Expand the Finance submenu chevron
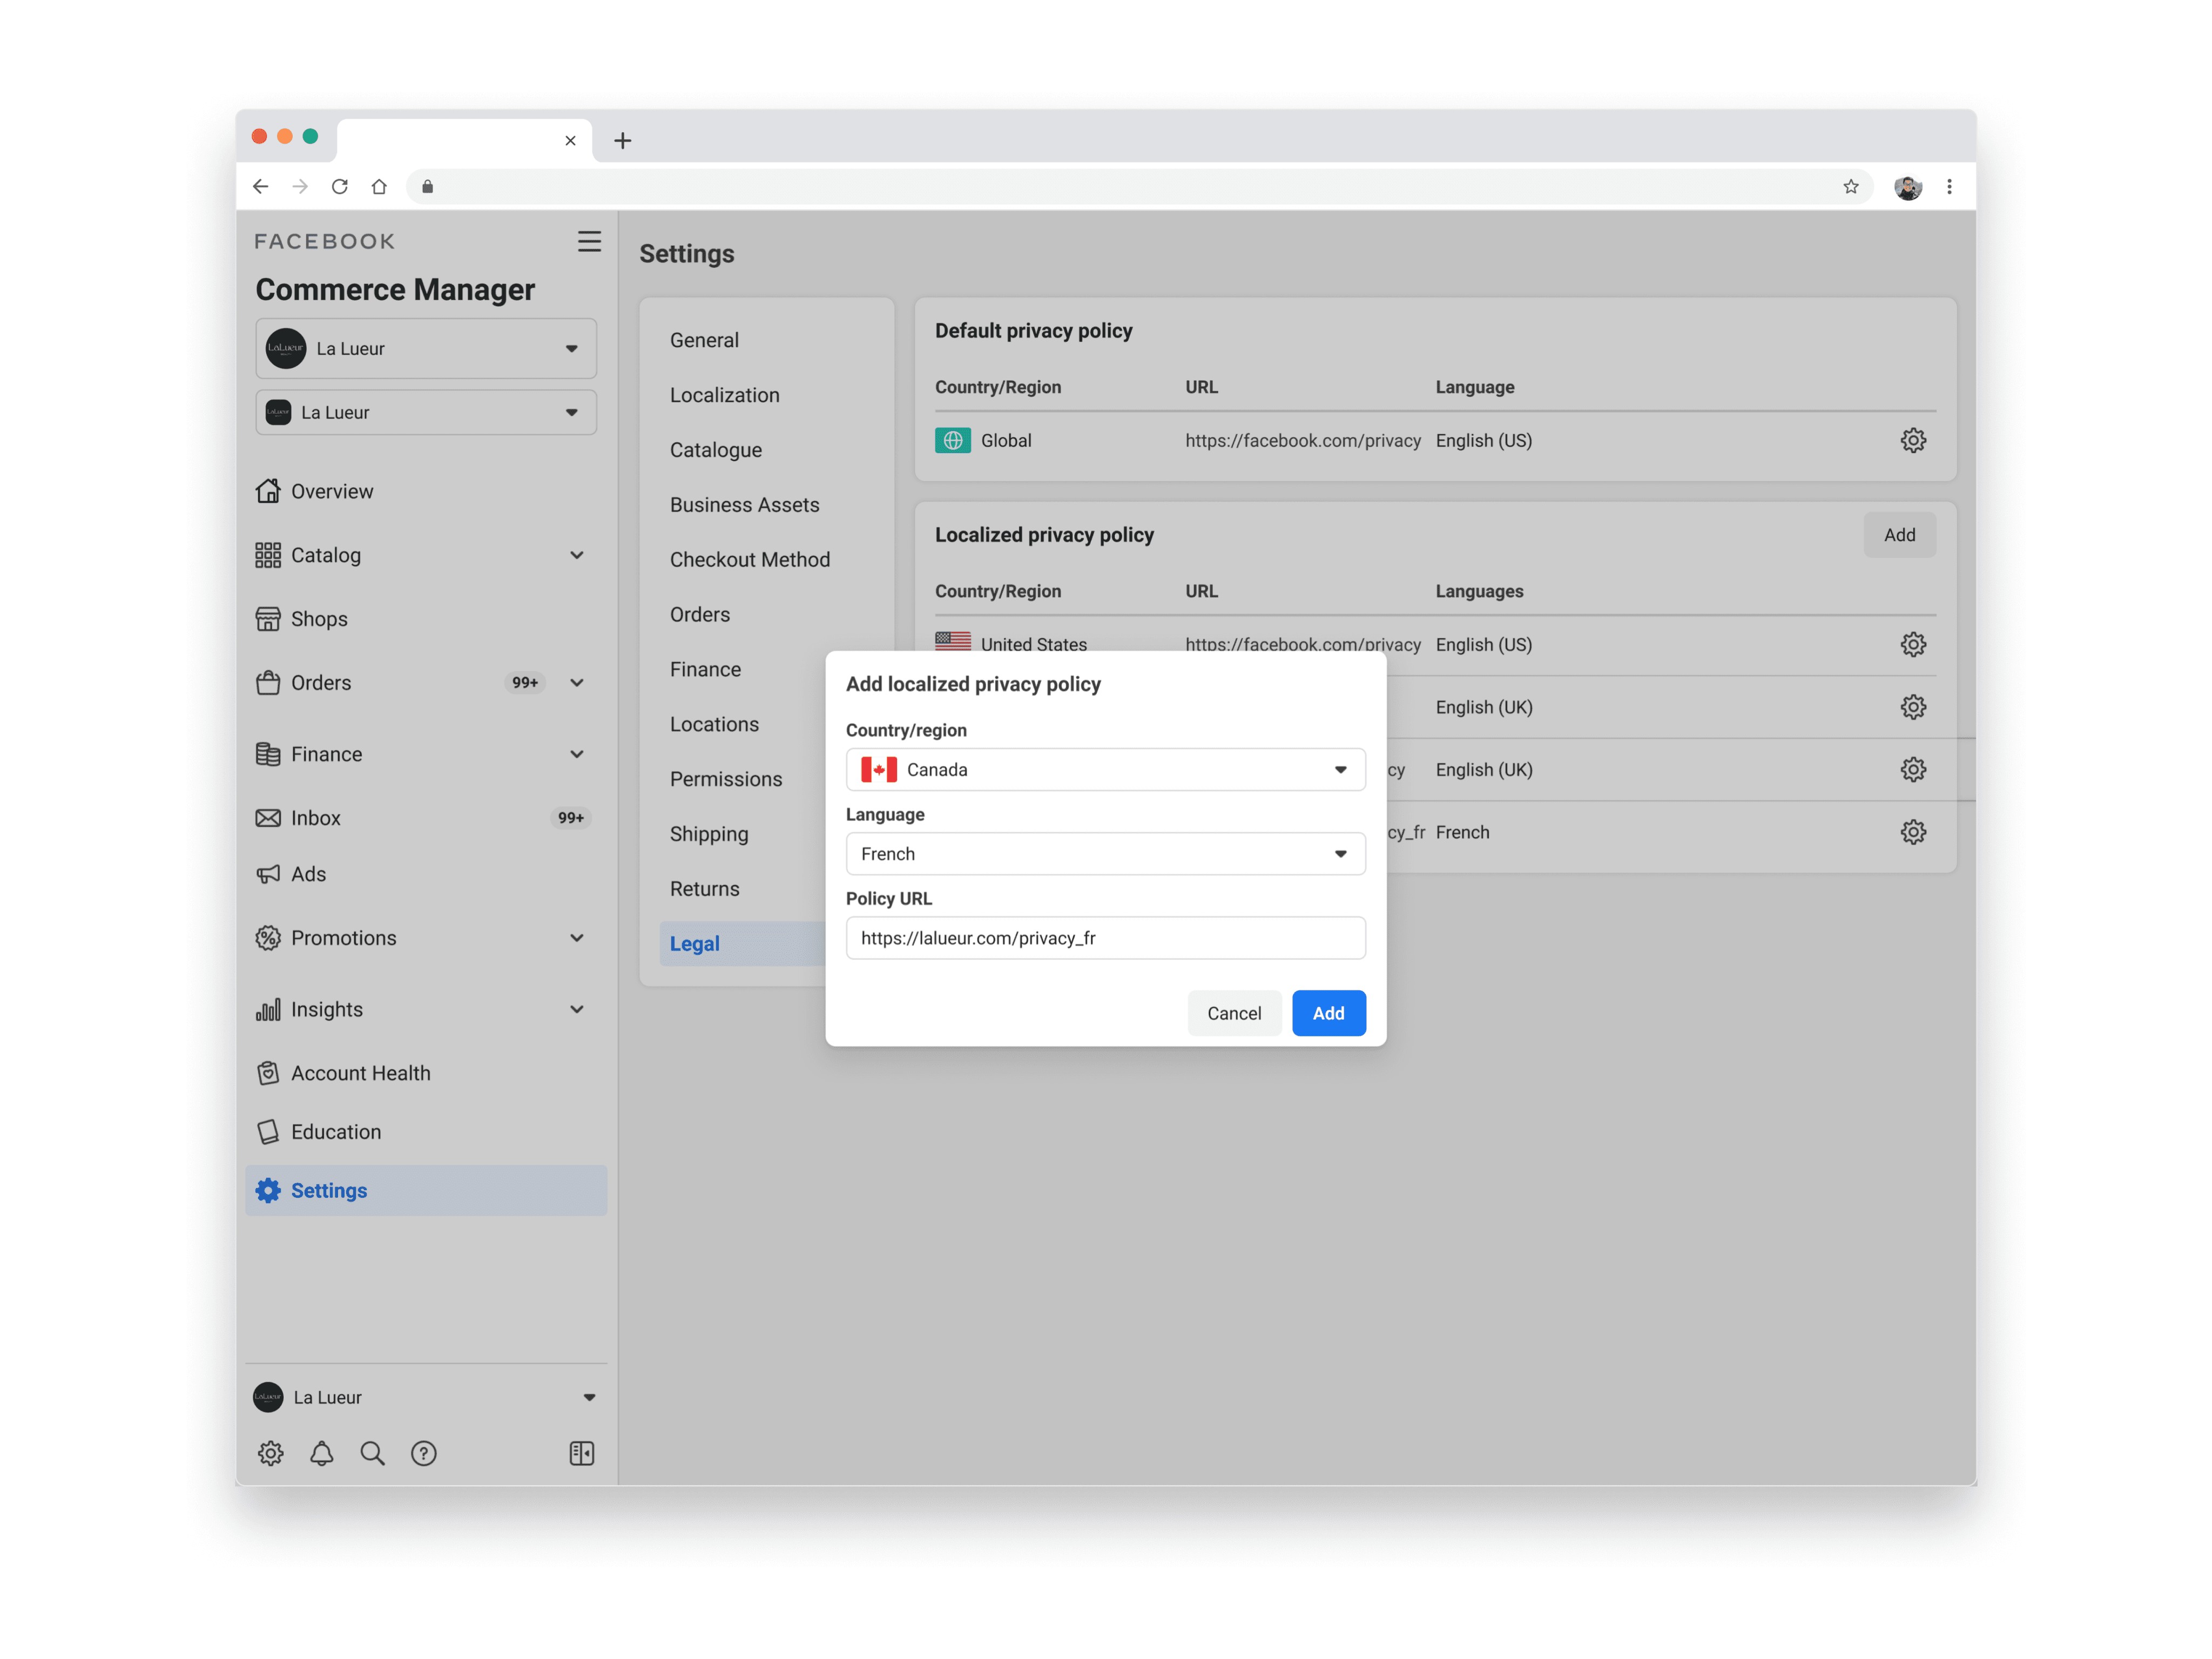 (x=577, y=754)
